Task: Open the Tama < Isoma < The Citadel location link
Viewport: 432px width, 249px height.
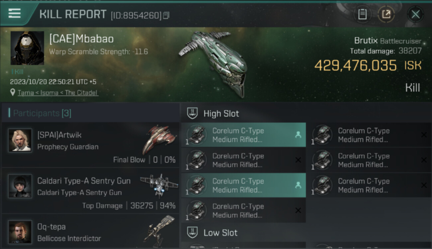Action: (x=58, y=93)
